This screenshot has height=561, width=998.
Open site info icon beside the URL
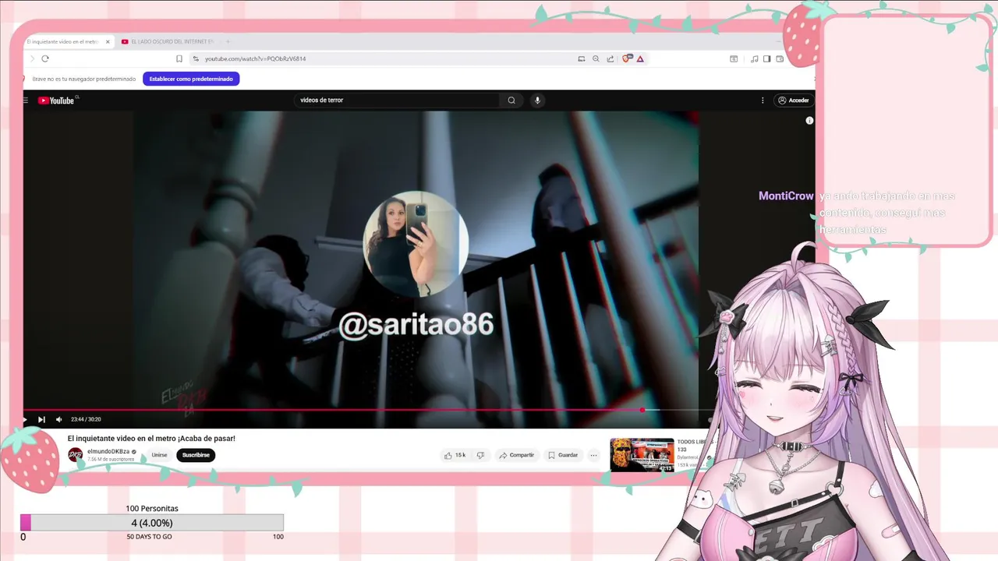pyautogui.click(x=196, y=58)
